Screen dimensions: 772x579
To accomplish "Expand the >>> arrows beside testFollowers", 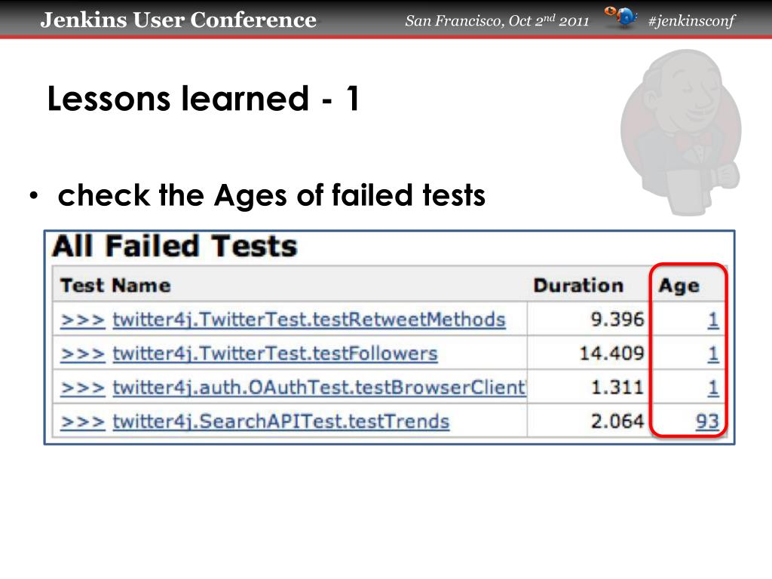I will point(83,354).
